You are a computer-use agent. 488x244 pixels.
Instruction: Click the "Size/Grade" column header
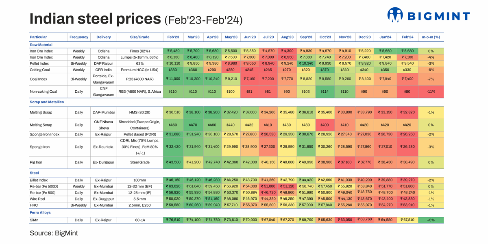tap(139, 37)
